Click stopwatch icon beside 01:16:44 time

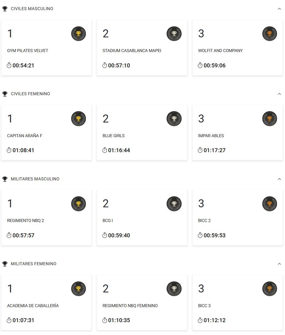click(105, 150)
